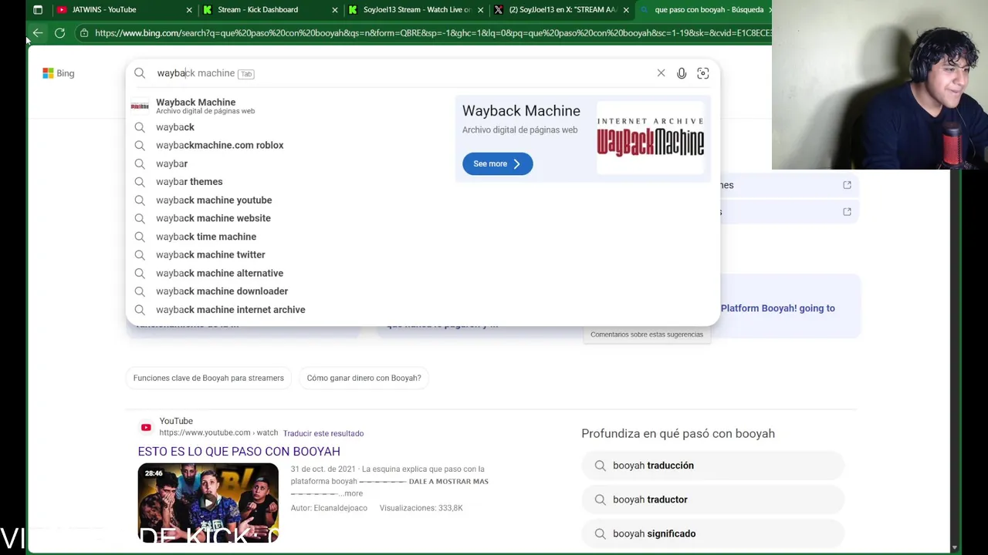Expand description with the more link

353,493
